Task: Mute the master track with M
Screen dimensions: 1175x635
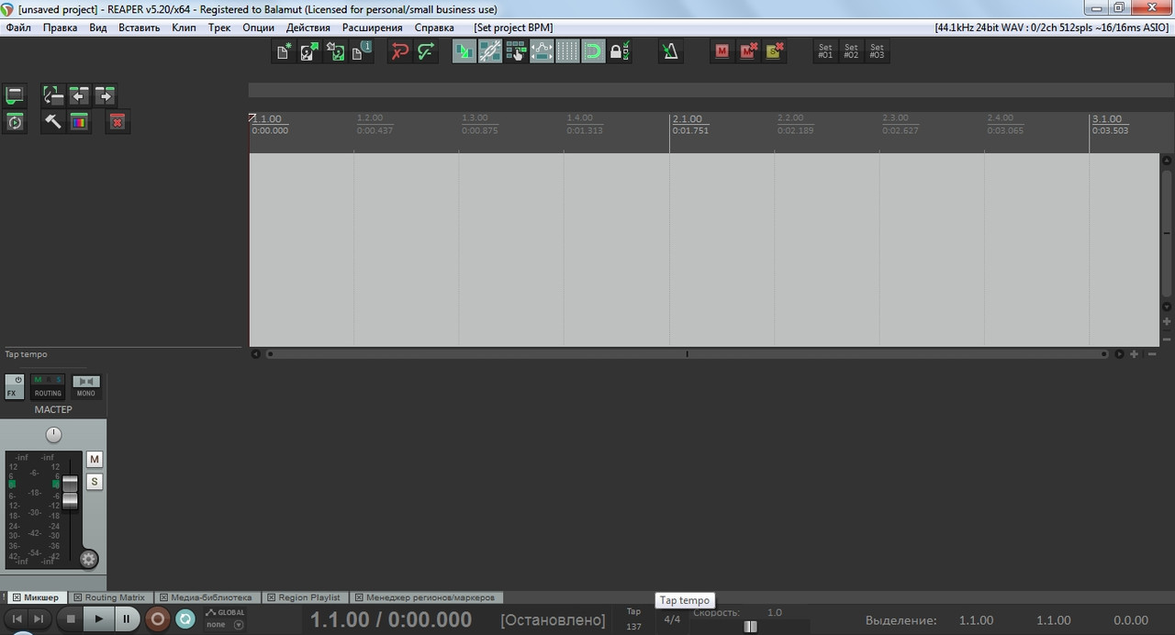Action: click(94, 459)
